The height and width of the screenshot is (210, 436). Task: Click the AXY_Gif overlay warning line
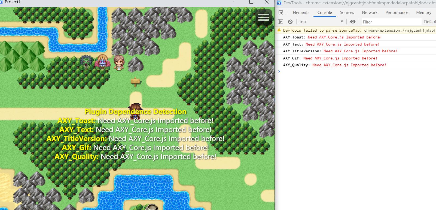[x=136, y=148]
